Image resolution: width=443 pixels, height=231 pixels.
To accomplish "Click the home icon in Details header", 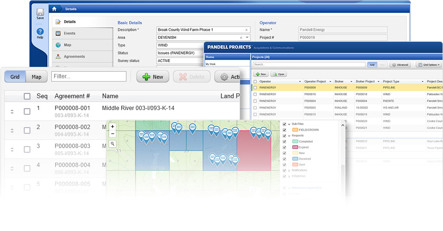I will click(54, 9).
